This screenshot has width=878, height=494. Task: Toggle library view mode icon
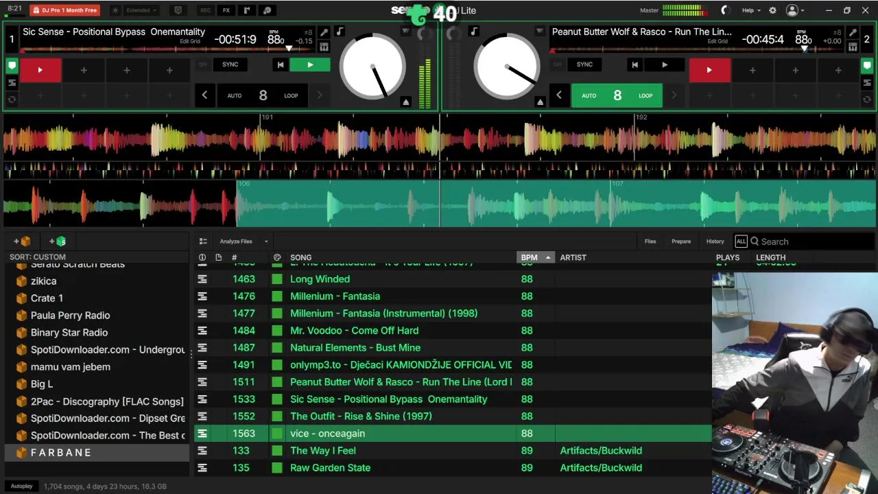pyautogui.click(x=203, y=242)
